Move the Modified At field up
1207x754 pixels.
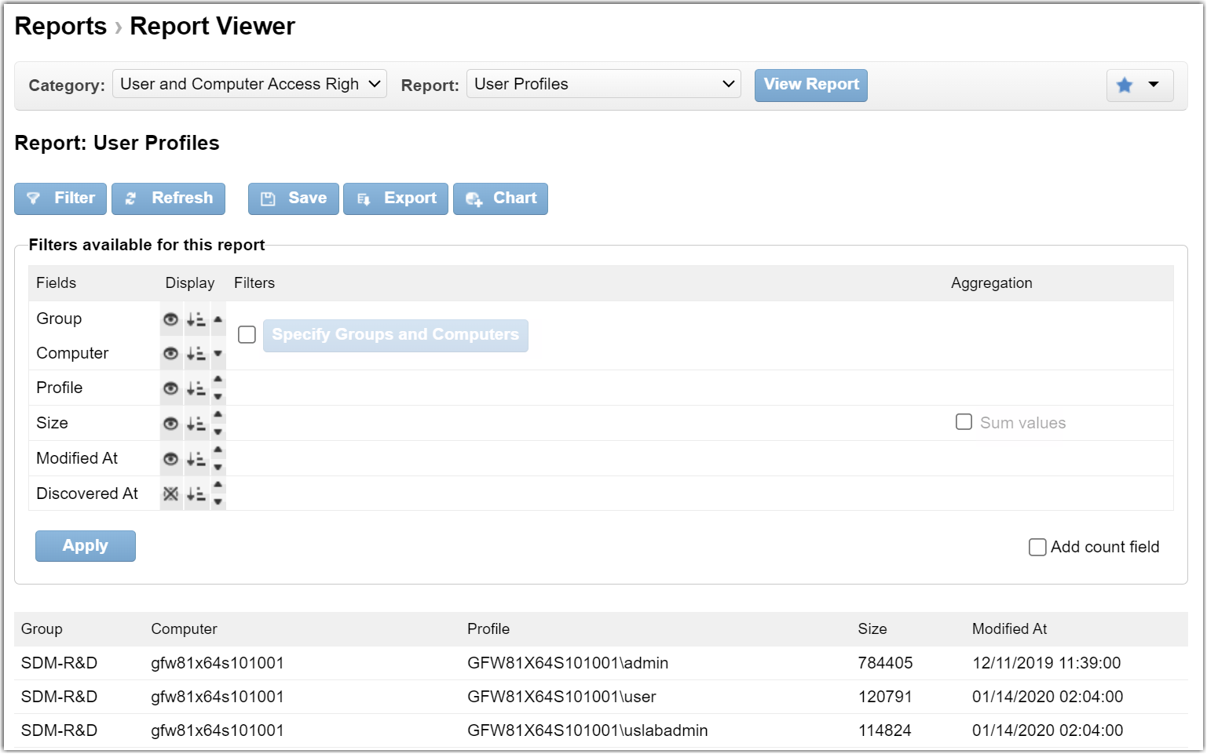[218, 450]
